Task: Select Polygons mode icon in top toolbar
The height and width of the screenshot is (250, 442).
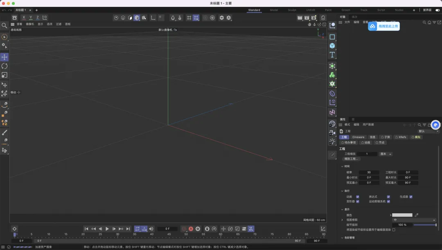Action: point(130,18)
